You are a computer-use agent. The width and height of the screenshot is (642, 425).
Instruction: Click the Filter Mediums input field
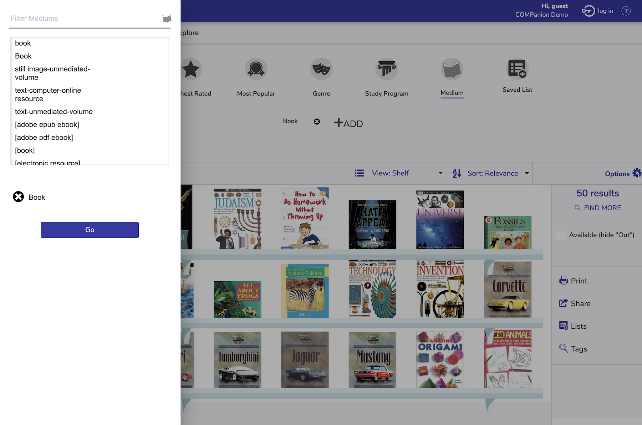84,19
